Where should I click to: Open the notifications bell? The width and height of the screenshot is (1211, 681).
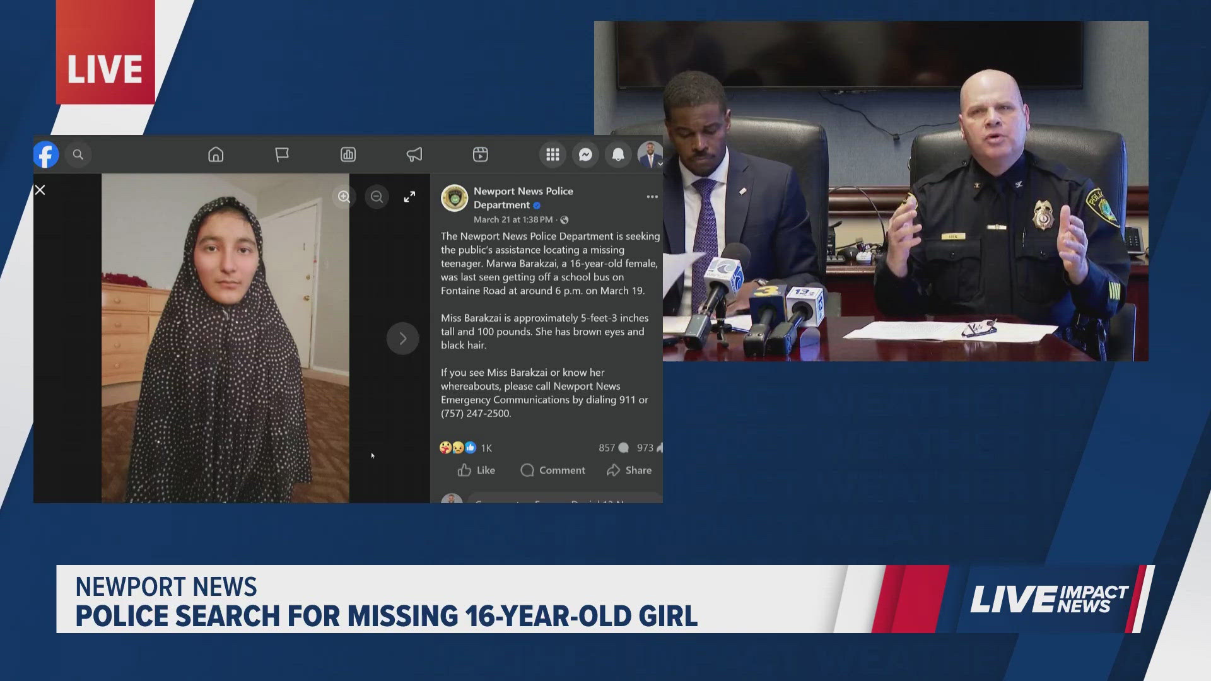(618, 154)
